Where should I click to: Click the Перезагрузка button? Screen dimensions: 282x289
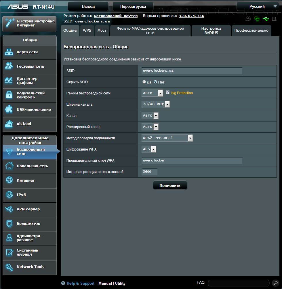click(133, 6)
